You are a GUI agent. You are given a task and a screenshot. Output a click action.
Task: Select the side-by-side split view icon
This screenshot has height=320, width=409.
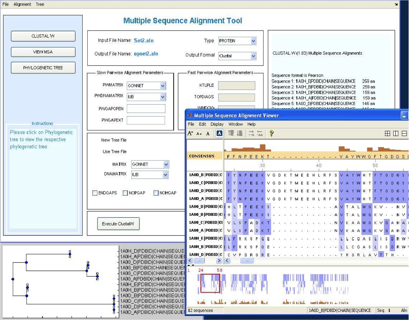[396, 133]
